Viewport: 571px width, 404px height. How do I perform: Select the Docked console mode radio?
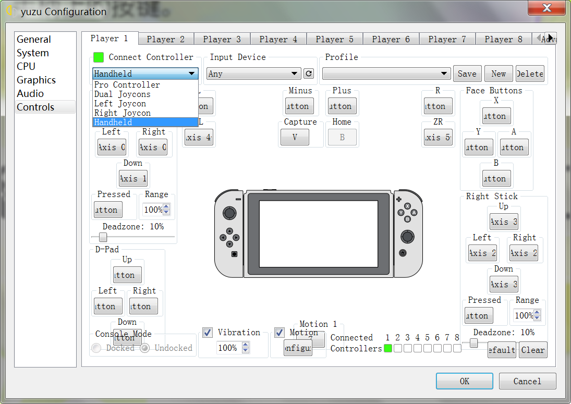(96, 348)
